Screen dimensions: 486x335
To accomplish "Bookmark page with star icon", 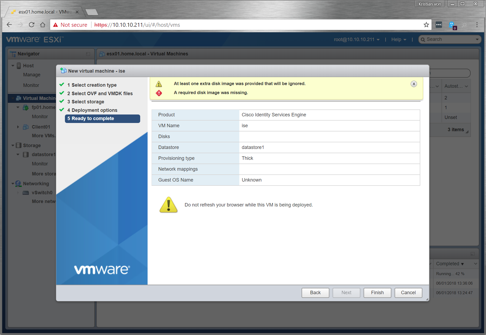I will (x=426, y=25).
